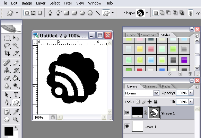Enable Fill Pixels mode
Screen dimensions: 201x138
coord(40,13)
